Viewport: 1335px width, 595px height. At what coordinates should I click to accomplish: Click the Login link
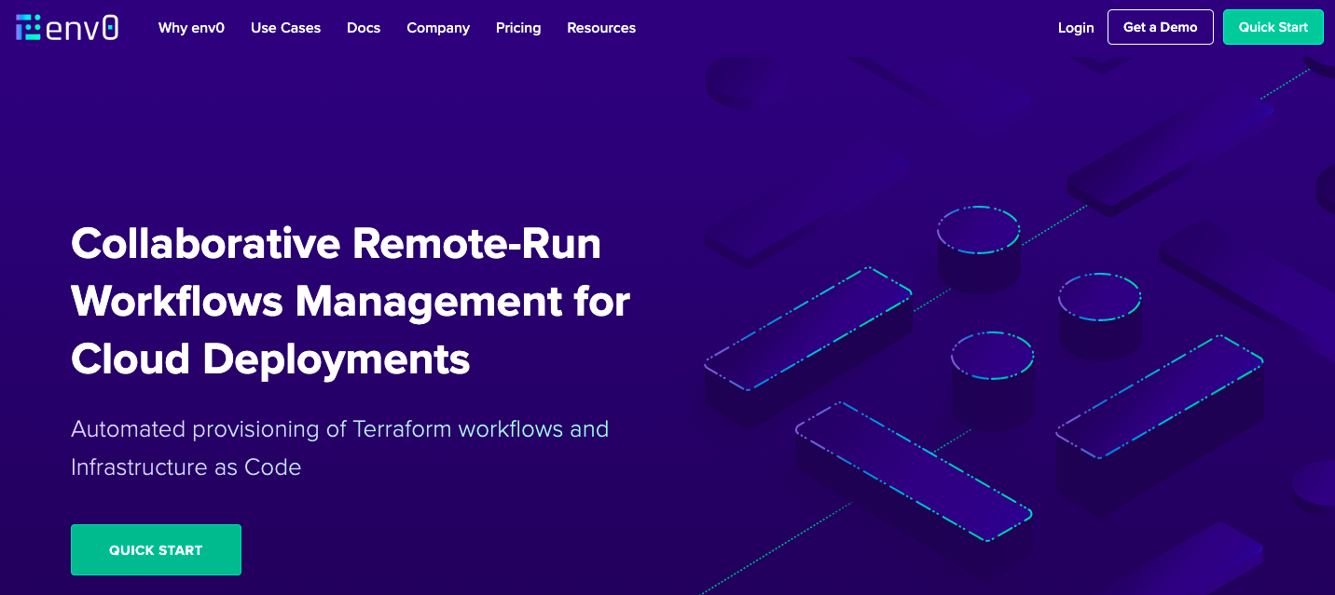(1076, 28)
